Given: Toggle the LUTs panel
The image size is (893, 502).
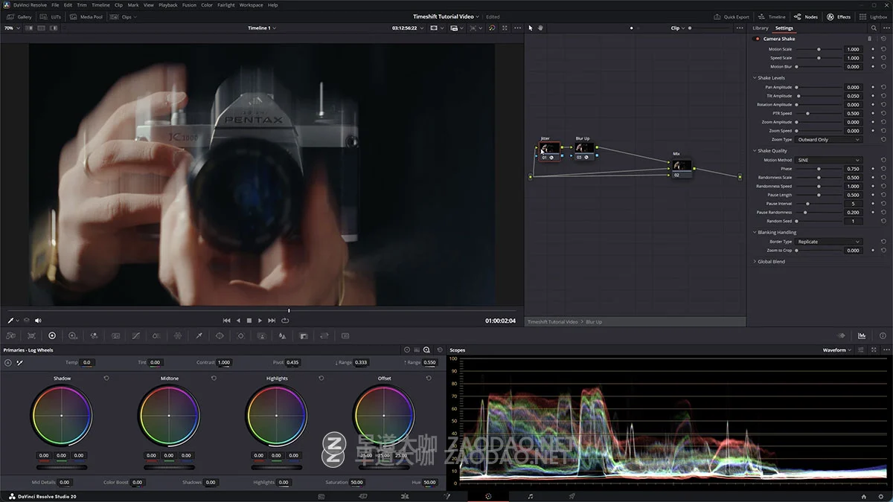Looking at the screenshot, I should pos(51,16).
